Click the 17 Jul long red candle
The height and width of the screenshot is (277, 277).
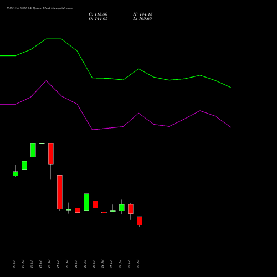[60, 192]
